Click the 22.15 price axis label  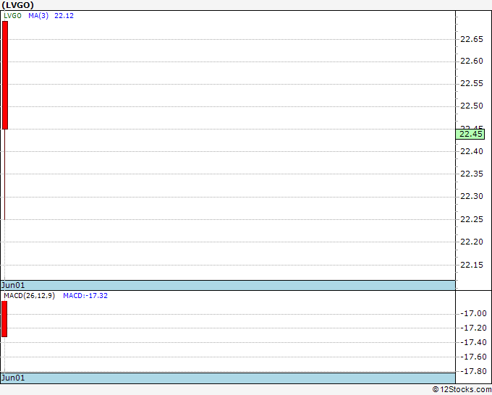pyautogui.click(x=471, y=265)
